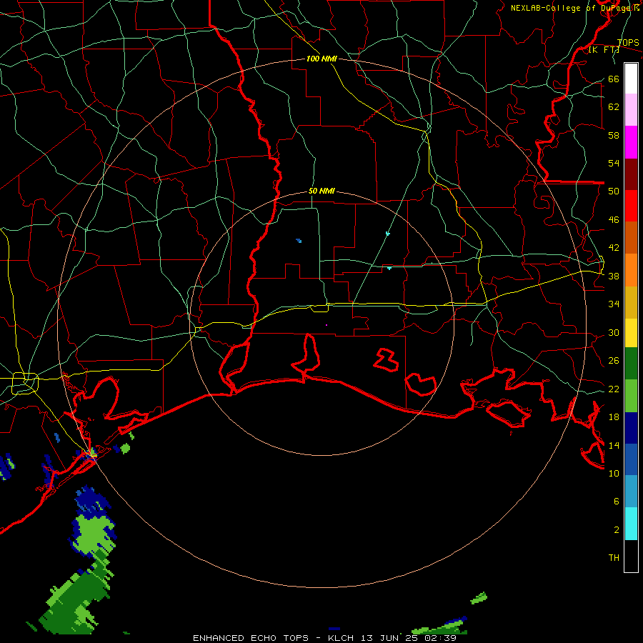The height and width of the screenshot is (643, 643).
Task: Click the "TOPS" legend title
Action: 628,42
